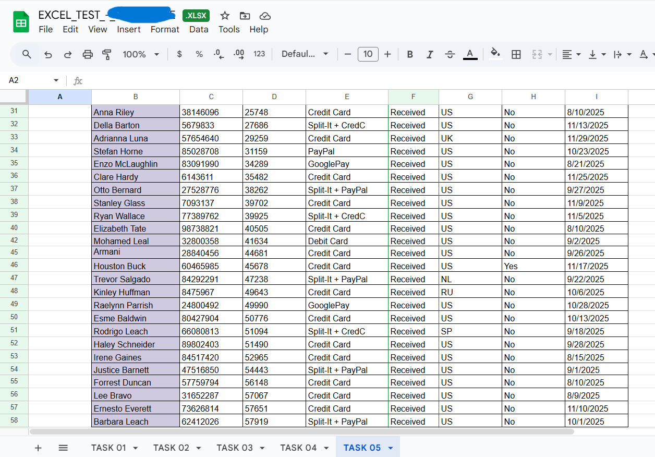Open the Google Sheets home icon

point(21,22)
